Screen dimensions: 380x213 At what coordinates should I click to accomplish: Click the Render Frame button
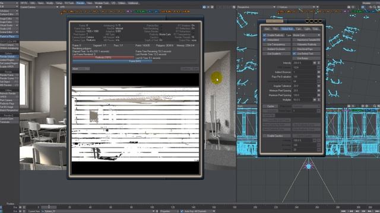pos(9,75)
